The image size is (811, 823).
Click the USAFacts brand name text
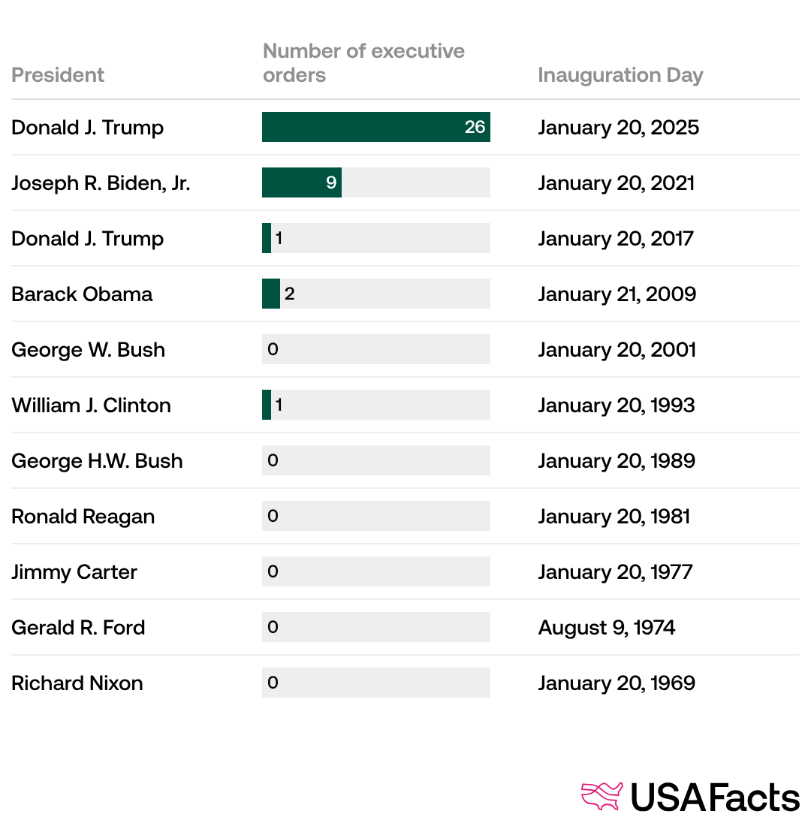(x=714, y=797)
